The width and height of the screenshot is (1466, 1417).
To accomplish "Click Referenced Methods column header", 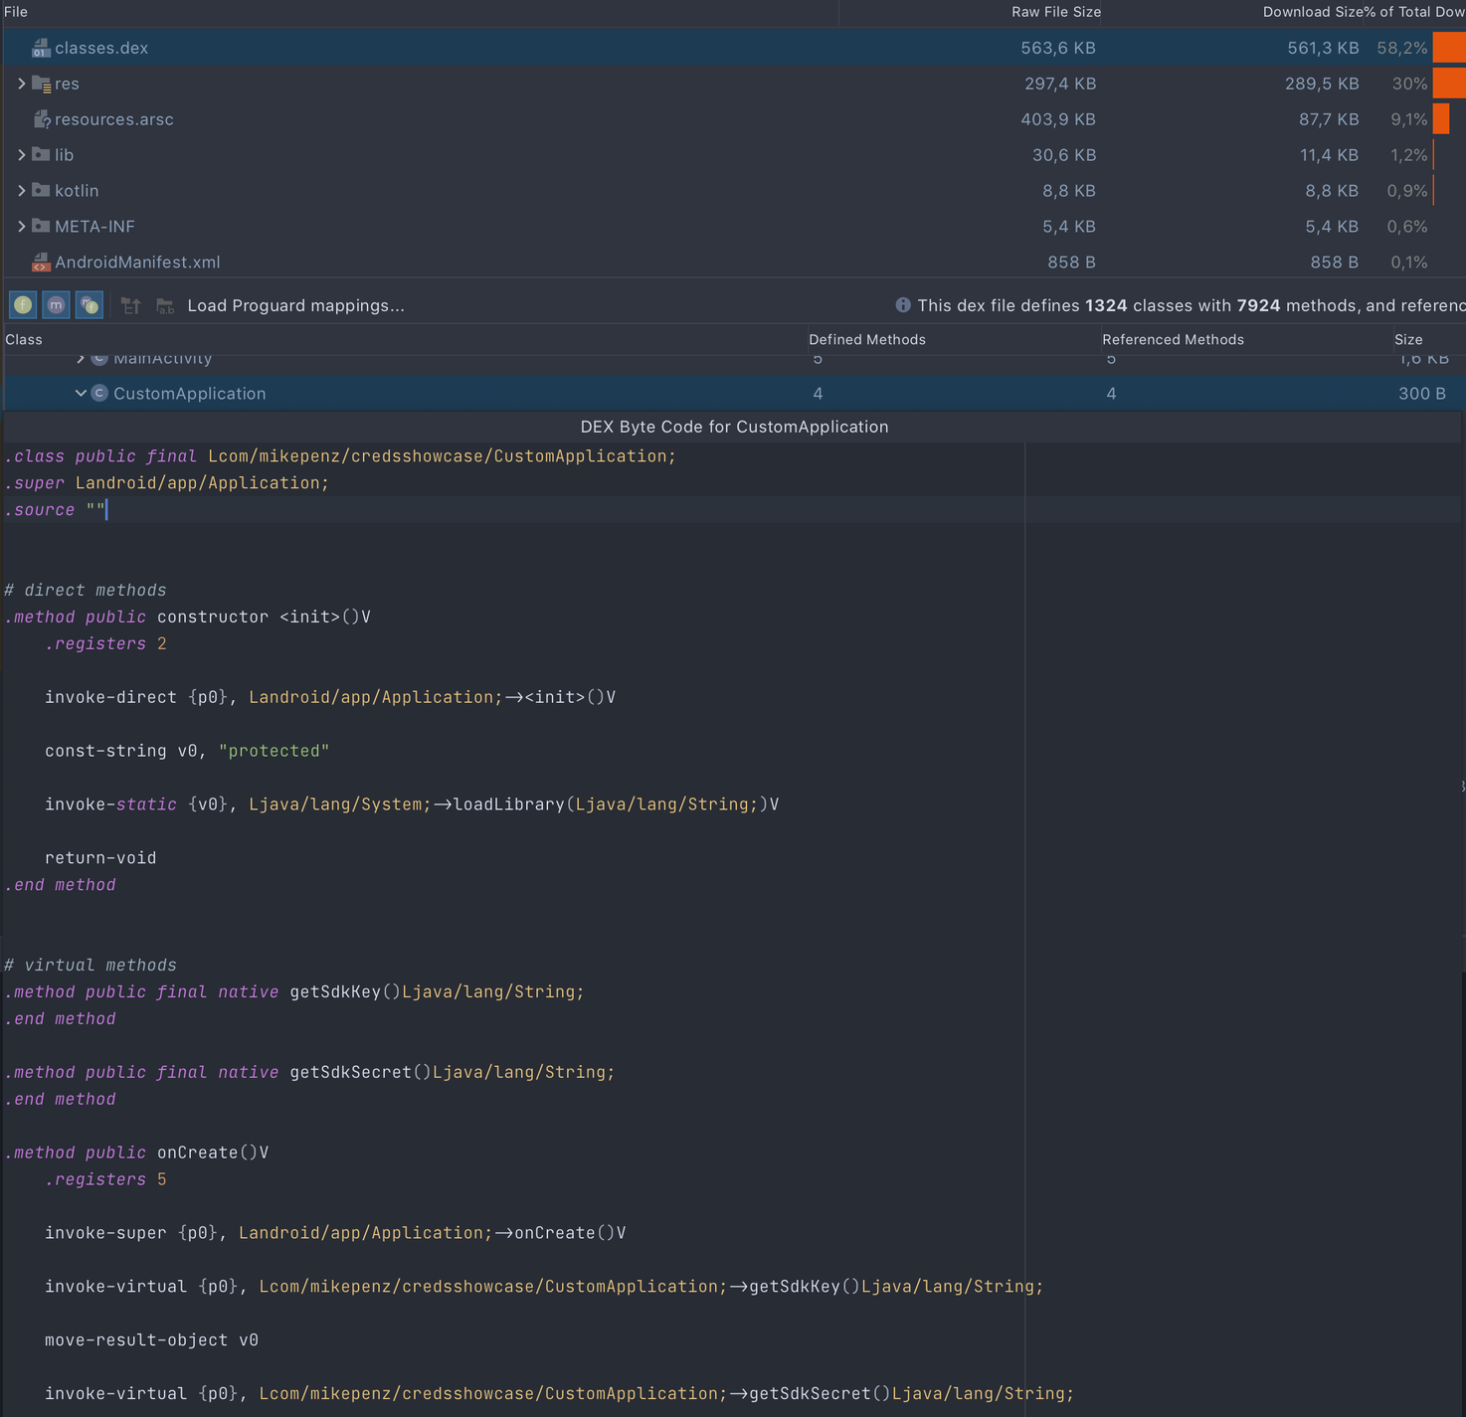I will [x=1173, y=339].
